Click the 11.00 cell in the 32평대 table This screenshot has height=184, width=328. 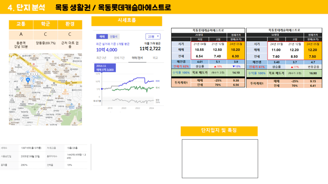(276, 50)
